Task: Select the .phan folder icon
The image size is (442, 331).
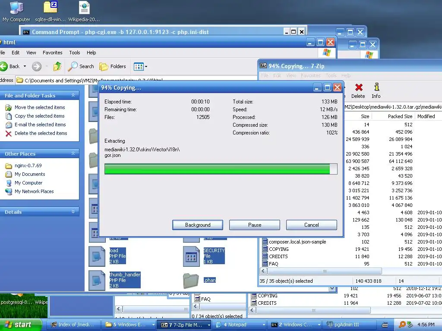Action: tap(191, 281)
